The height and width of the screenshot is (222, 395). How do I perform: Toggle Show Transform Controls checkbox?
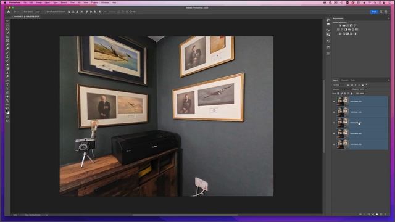pyautogui.click(x=46, y=12)
